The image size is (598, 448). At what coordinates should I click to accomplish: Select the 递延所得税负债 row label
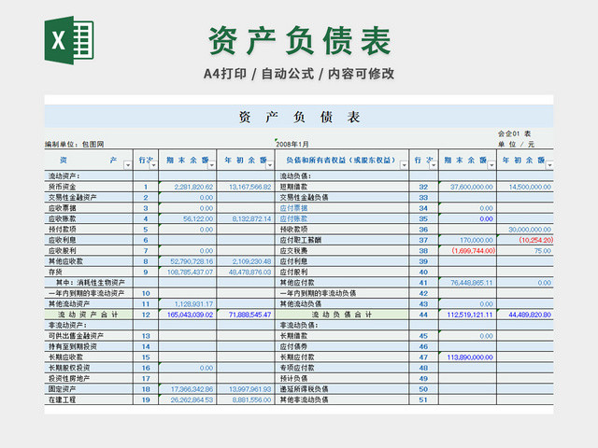point(305,389)
